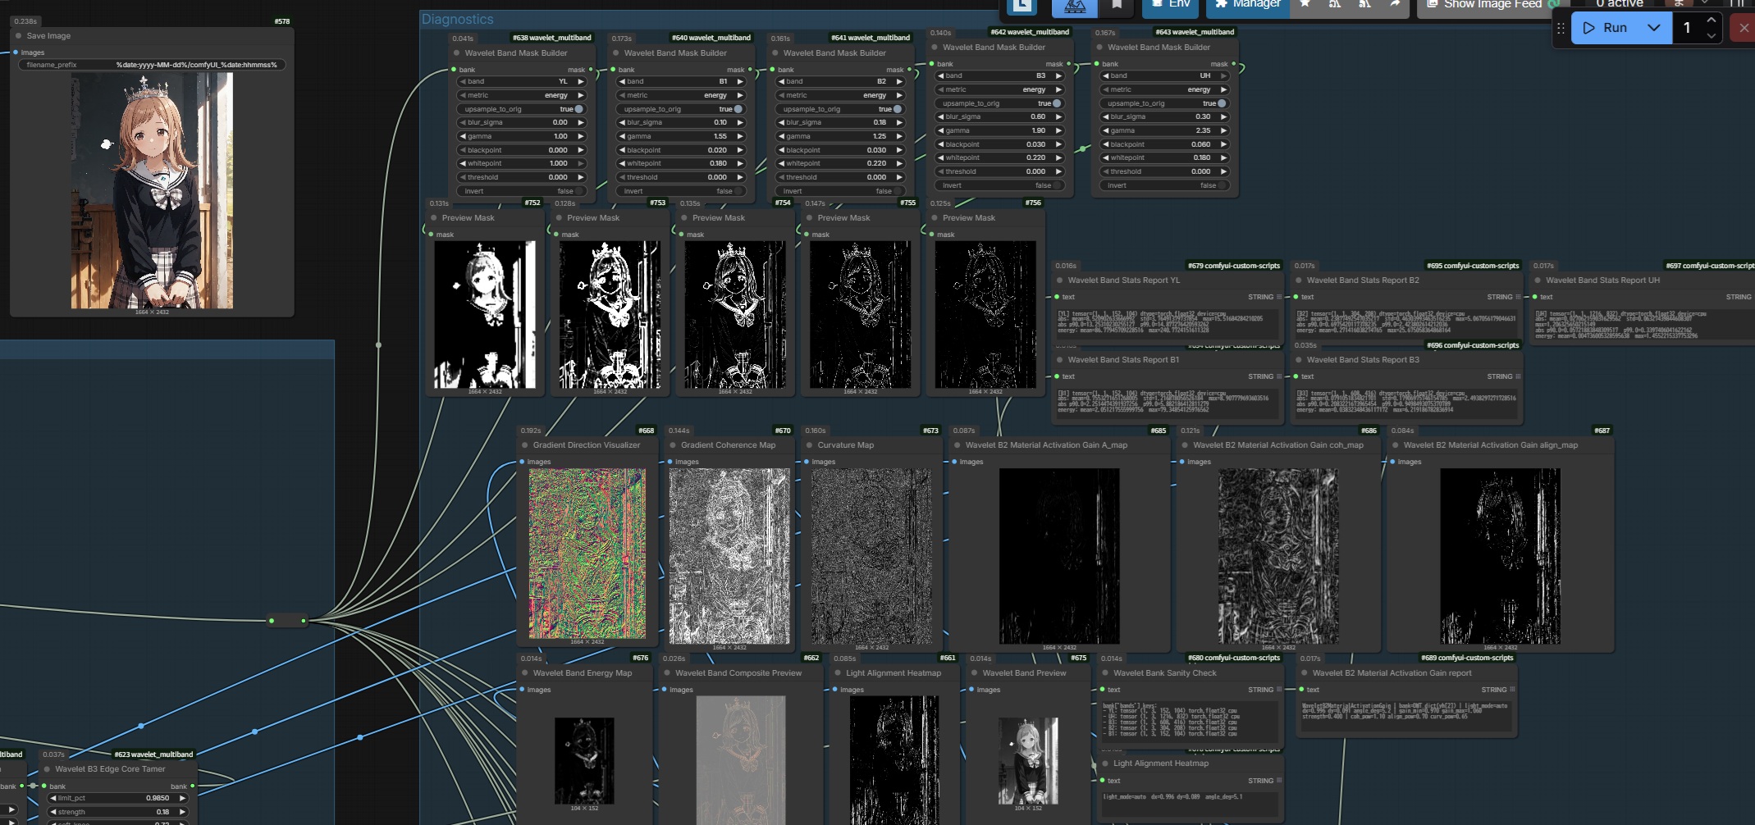Image resolution: width=1755 pixels, height=825 pixels.
Task: Toggle invert on the B1 Mask Builder node
Action: pyautogui.click(x=738, y=191)
